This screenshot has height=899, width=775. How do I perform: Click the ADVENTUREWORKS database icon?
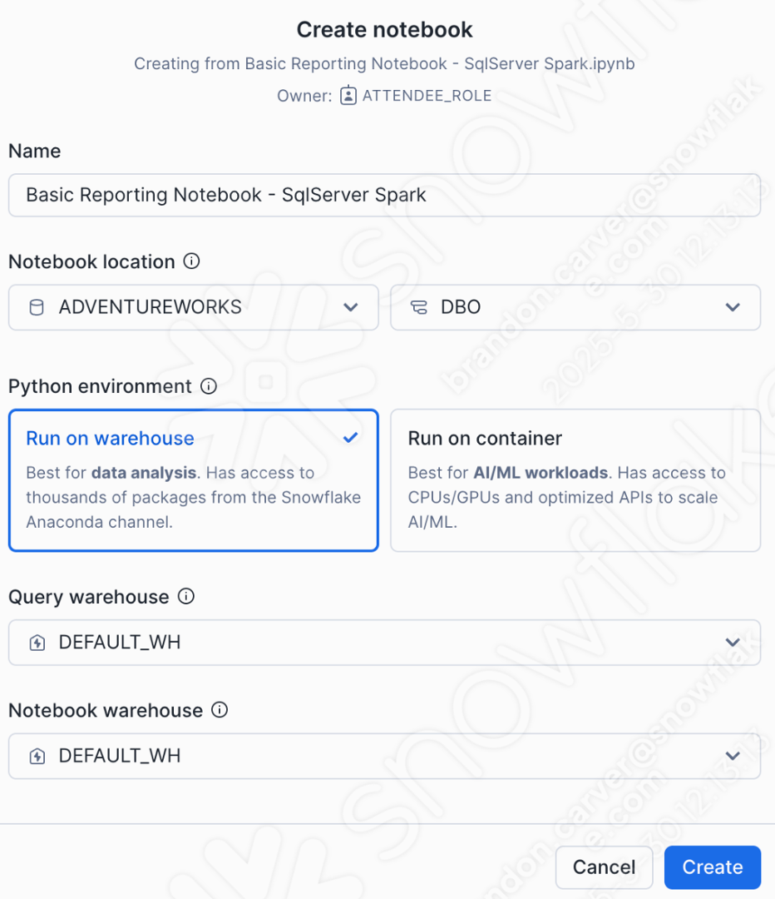[x=37, y=307]
